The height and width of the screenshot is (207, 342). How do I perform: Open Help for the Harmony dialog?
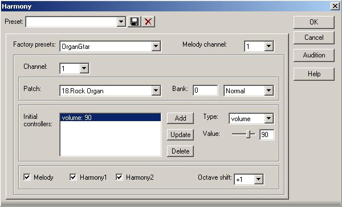313,74
